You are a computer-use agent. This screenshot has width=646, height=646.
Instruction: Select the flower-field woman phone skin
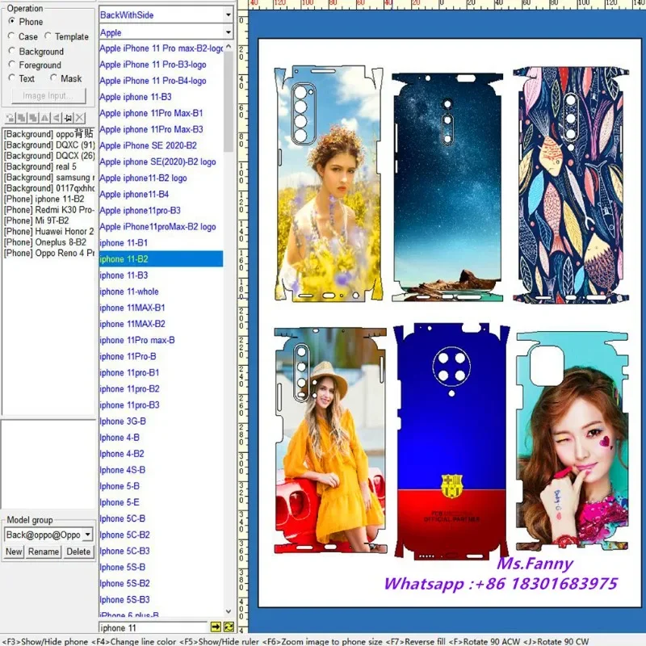329,183
